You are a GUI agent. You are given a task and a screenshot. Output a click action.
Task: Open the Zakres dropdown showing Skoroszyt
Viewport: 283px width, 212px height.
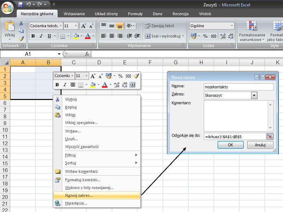pyautogui.click(x=254, y=95)
